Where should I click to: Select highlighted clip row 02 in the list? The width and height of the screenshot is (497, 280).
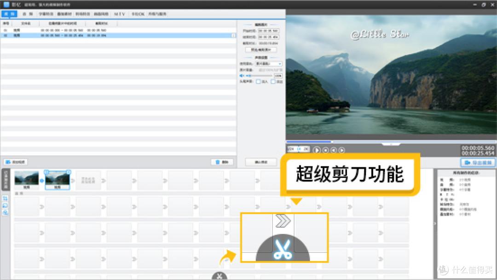click(x=118, y=35)
